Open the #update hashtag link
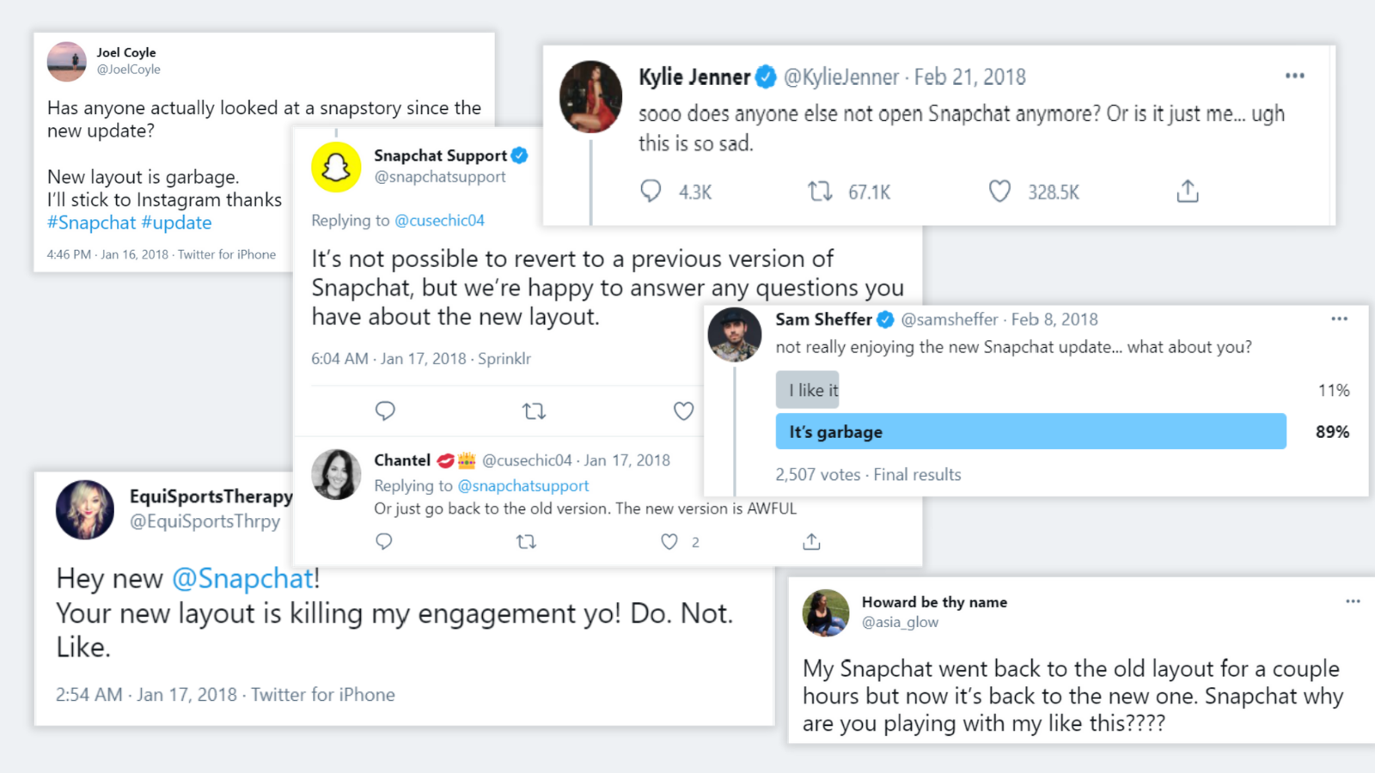Screen dimensions: 1375x773 click(x=176, y=222)
